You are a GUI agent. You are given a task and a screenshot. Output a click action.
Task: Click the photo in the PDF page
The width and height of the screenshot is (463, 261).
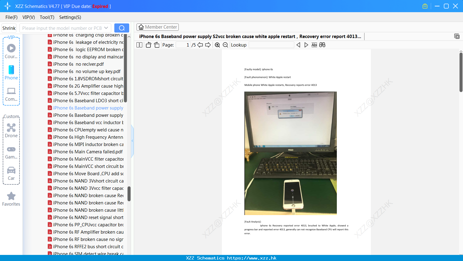click(x=290, y=153)
